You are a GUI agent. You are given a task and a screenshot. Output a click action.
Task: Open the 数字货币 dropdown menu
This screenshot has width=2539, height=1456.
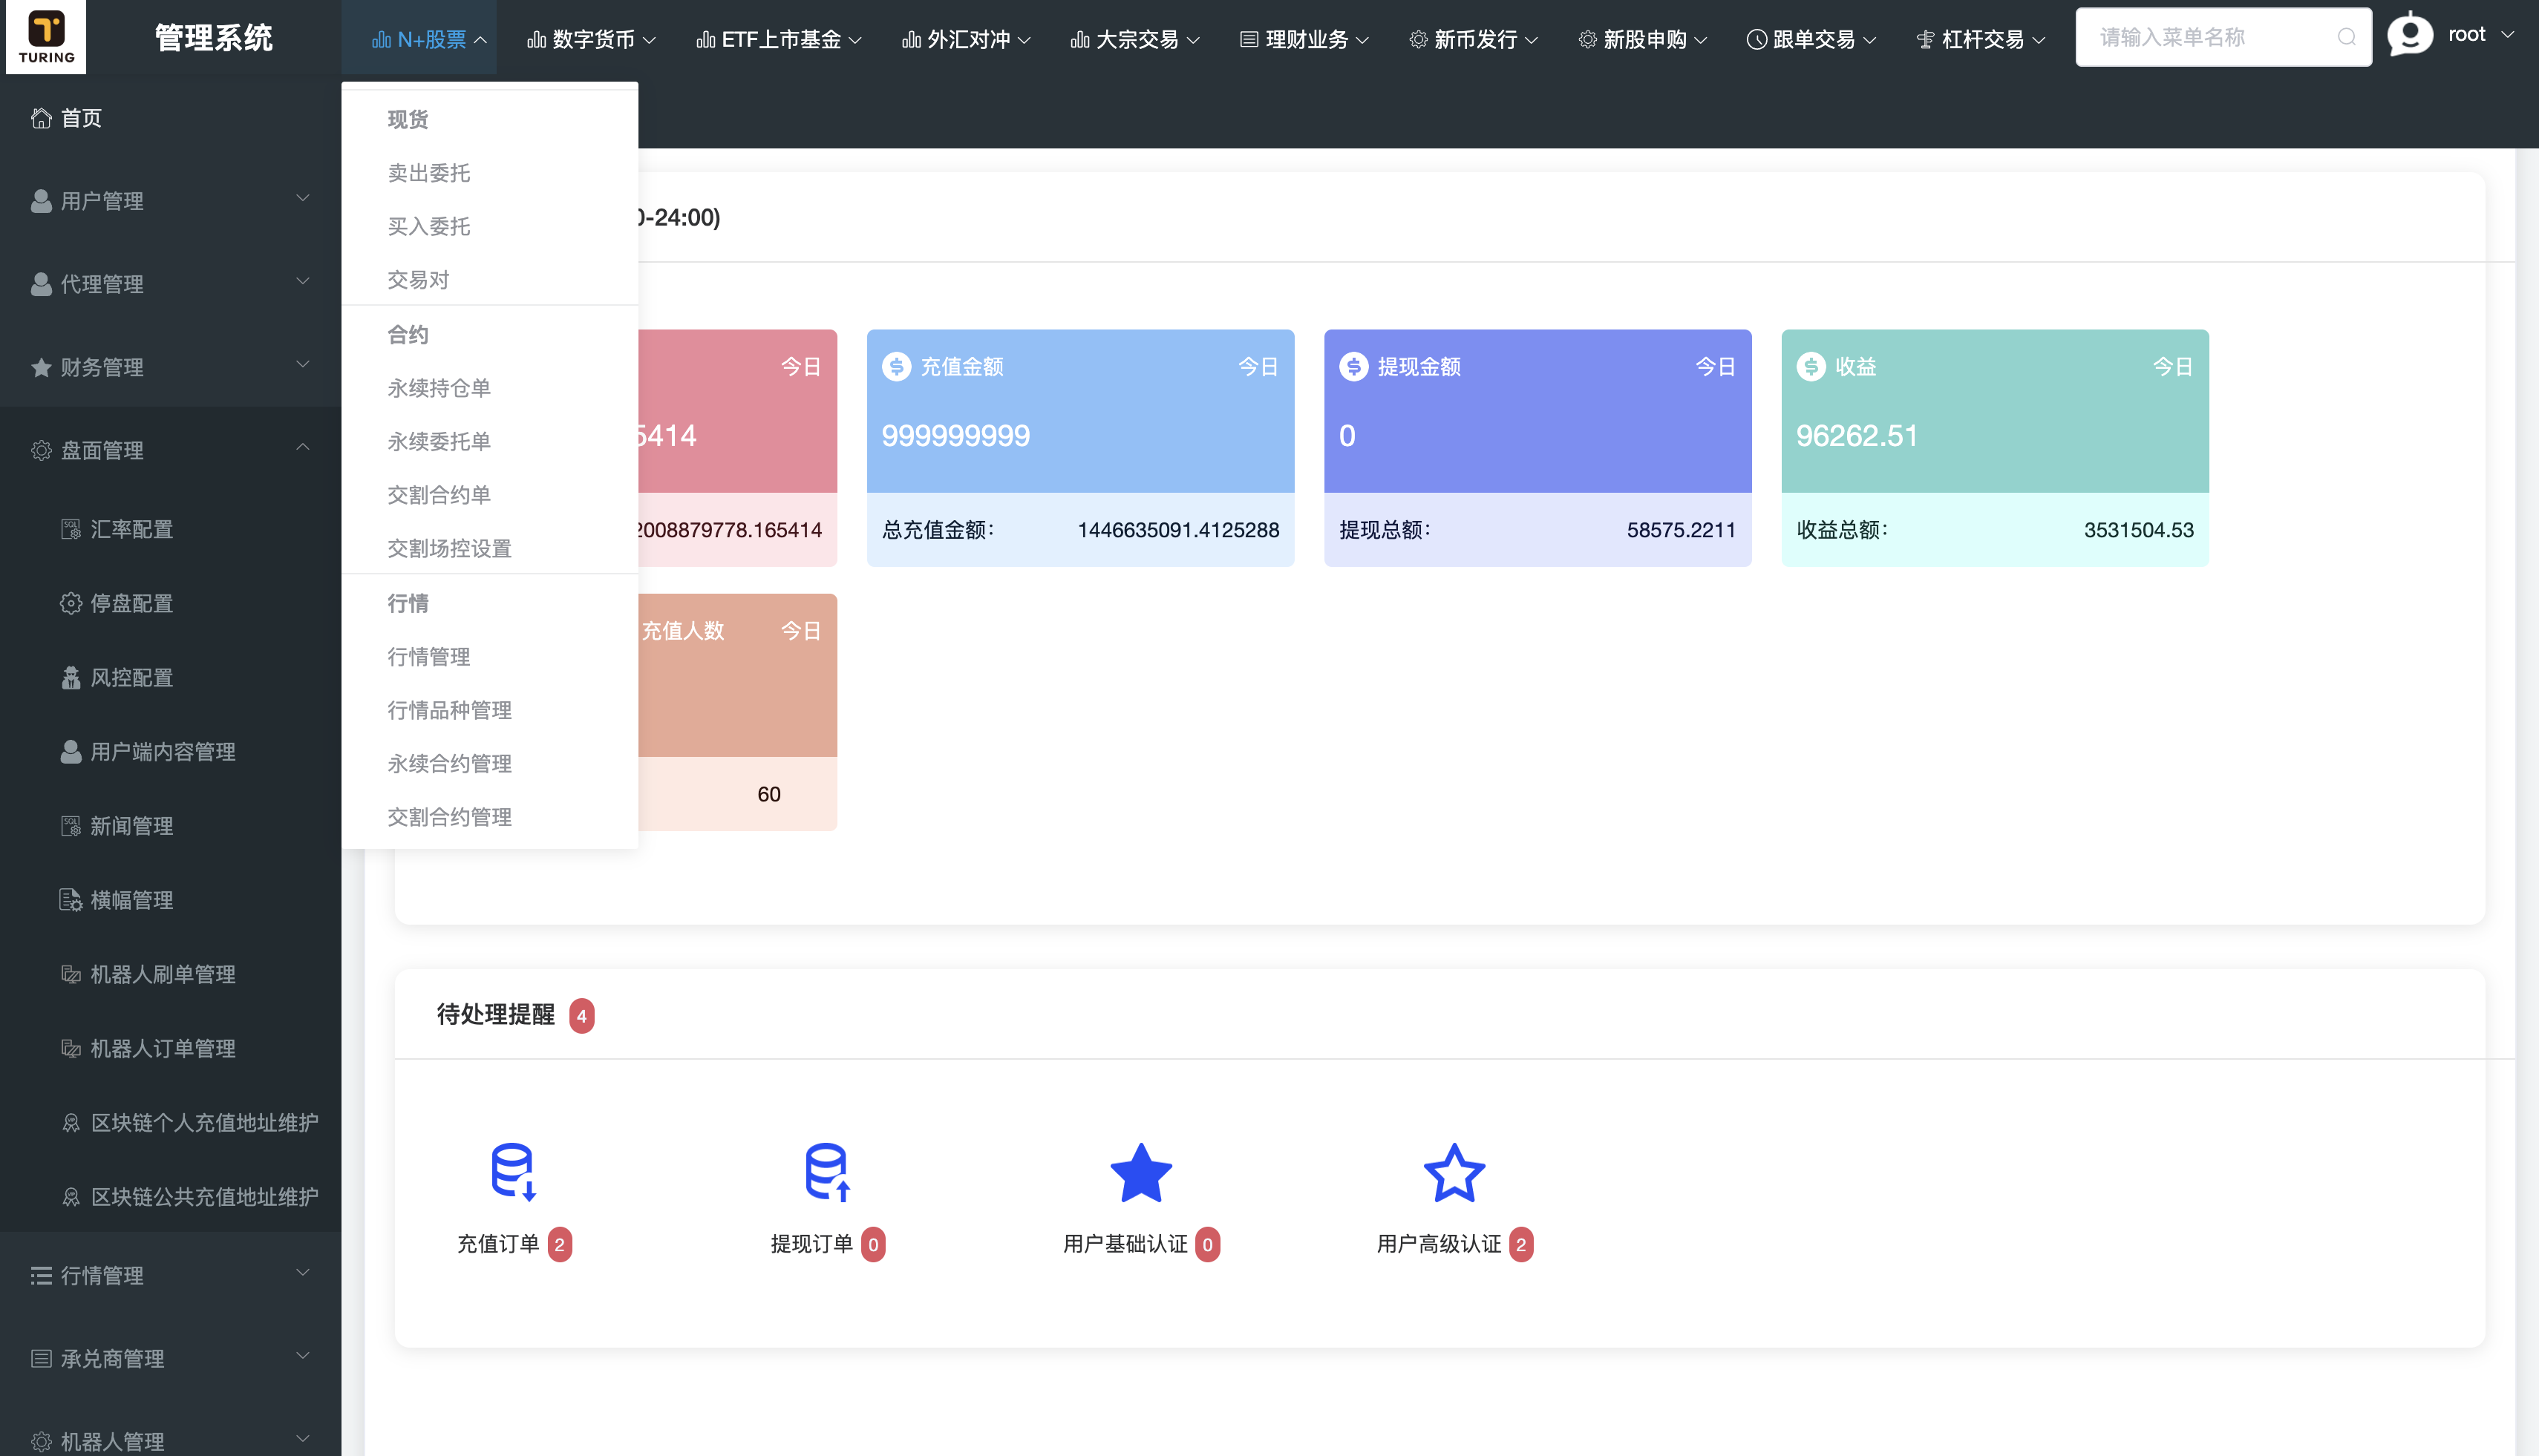point(589,39)
